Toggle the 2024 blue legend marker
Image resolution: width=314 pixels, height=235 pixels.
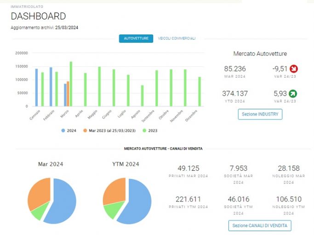point(63,131)
